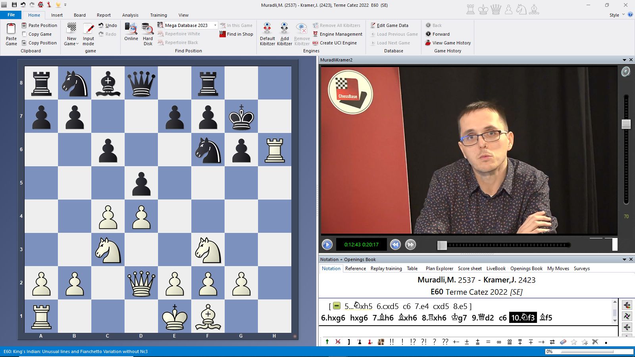
Task: Click the Create UCI Engine icon
Action: click(x=316, y=43)
